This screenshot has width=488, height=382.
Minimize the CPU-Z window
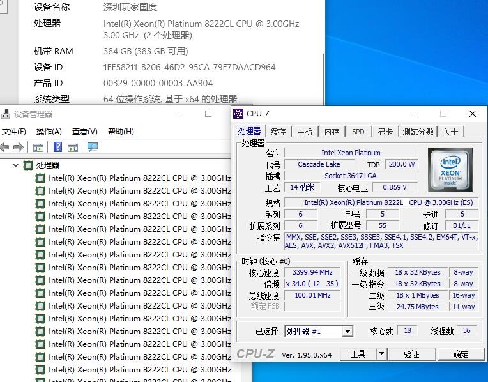point(415,114)
